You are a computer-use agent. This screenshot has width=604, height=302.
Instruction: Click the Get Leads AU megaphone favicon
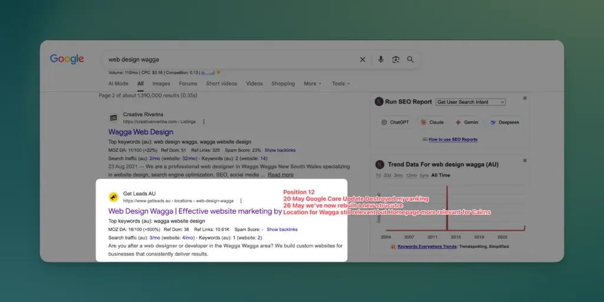point(113,197)
